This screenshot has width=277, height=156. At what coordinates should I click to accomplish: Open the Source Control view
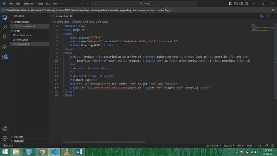[5, 37]
